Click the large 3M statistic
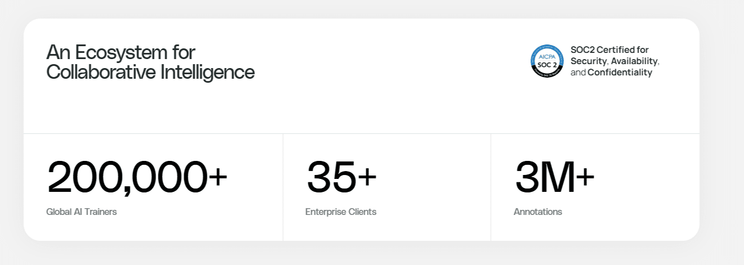The height and width of the screenshot is (265, 744). click(545, 177)
